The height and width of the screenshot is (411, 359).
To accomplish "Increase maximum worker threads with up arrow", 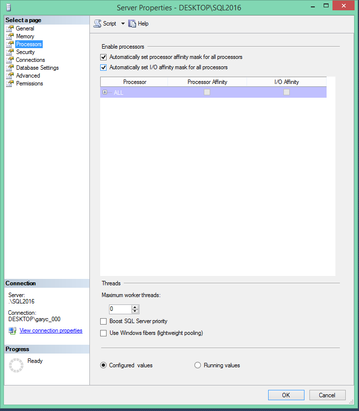I will (135, 307).
